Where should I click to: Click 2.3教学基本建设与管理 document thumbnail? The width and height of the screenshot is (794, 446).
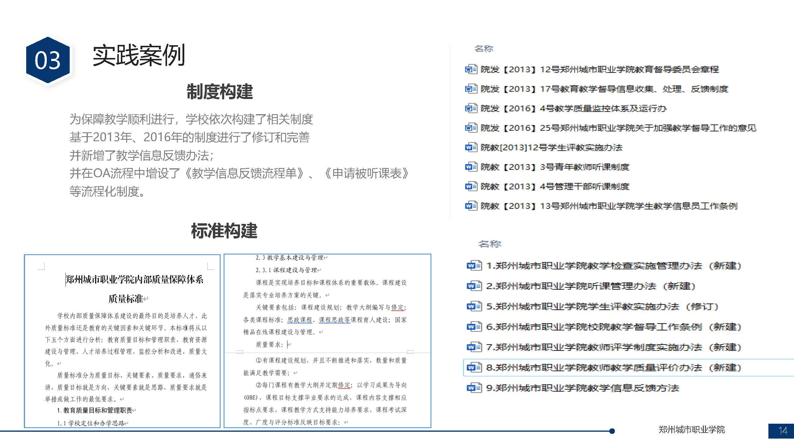(x=327, y=341)
